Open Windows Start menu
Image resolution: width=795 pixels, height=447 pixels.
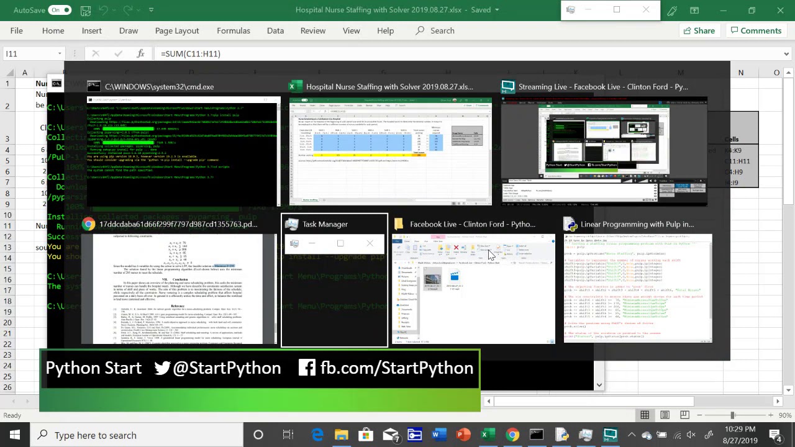coord(15,435)
